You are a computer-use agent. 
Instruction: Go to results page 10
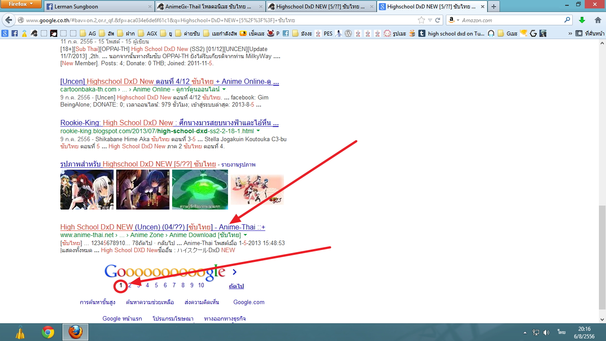pos(201,285)
